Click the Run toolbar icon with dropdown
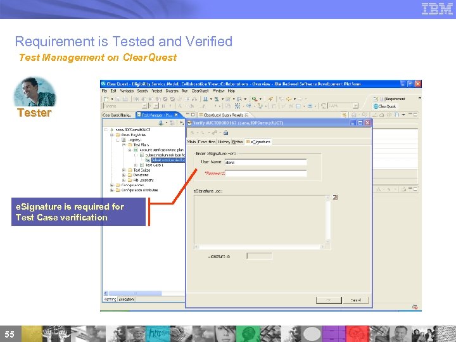The height and width of the screenshot is (342, 456). coord(255,99)
